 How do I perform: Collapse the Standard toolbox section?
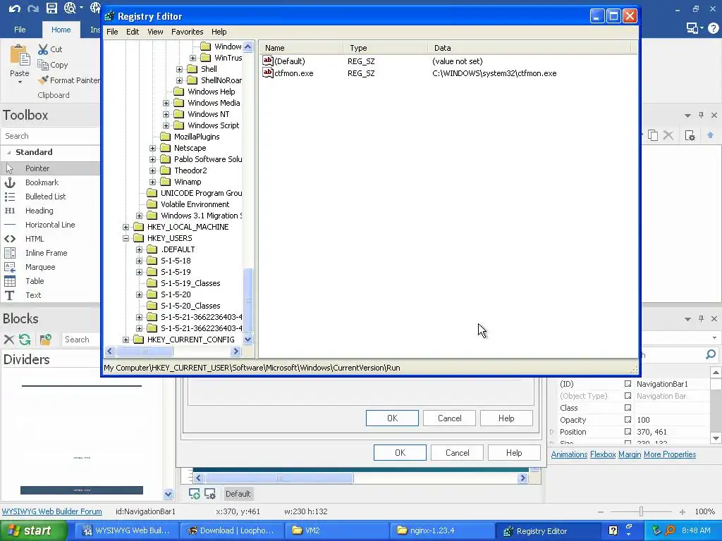tap(8, 152)
